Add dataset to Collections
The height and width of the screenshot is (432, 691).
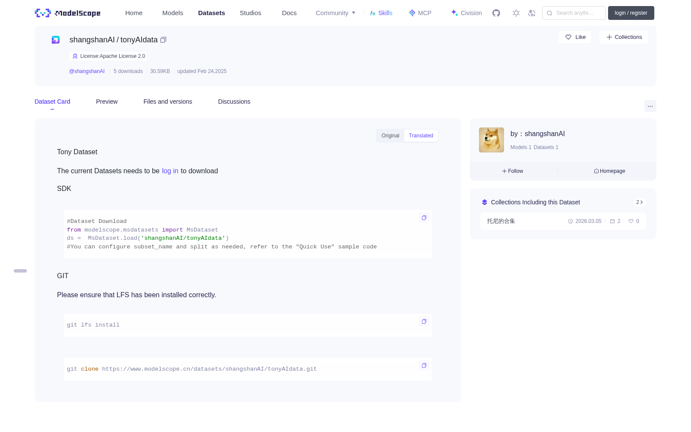pyautogui.click(x=624, y=37)
